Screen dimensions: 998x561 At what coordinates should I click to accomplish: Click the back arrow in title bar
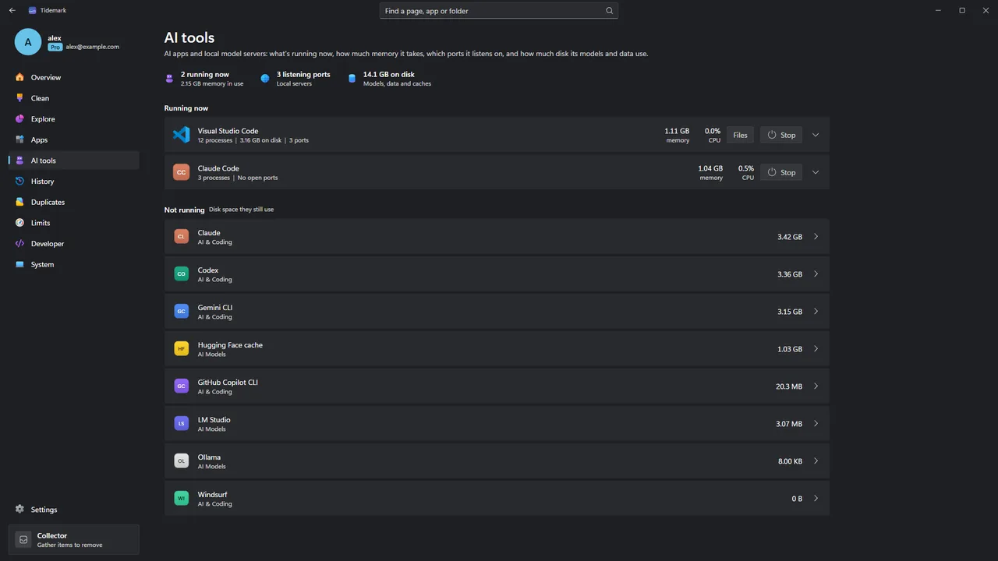(12, 10)
